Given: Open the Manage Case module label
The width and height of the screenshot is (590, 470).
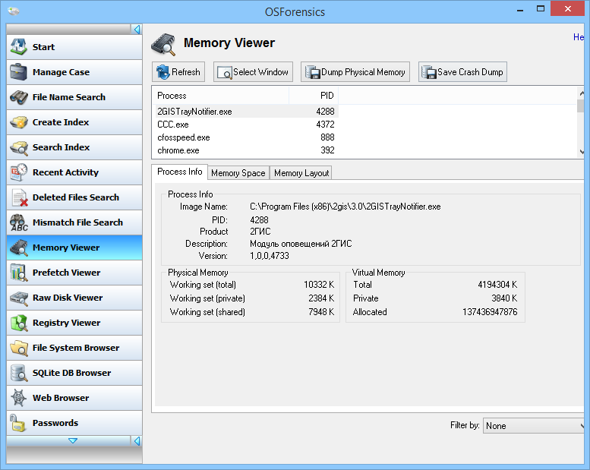Looking at the screenshot, I should pyautogui.click(x=61, y=72).
